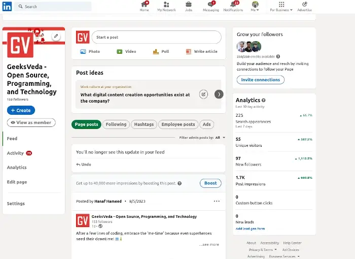Switch to the Hashtags tab
The width and height of the screenshot is (355, 259).
tap(144, 124)
